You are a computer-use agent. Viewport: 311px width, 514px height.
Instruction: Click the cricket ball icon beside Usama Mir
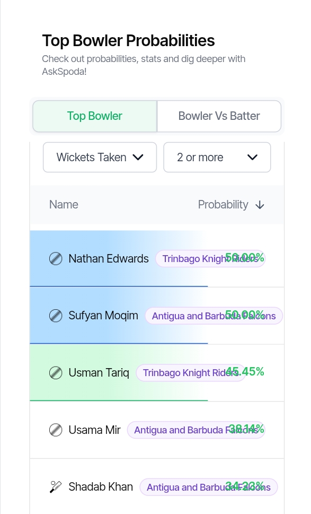(56, 430)
